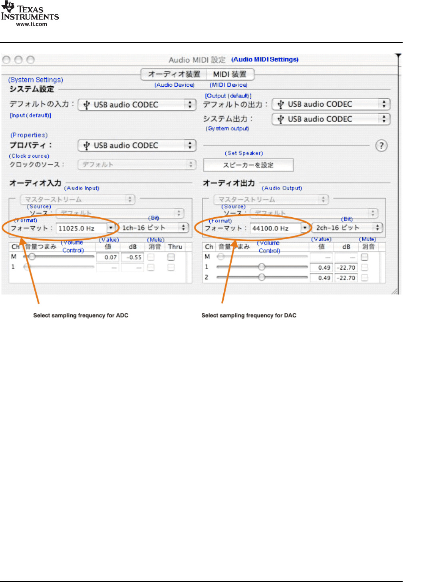The width and height of the screenshot is (427, 582).
Task: Switch to the MIDI device tab
Action: pyautogui.click(x=230, y=74)
